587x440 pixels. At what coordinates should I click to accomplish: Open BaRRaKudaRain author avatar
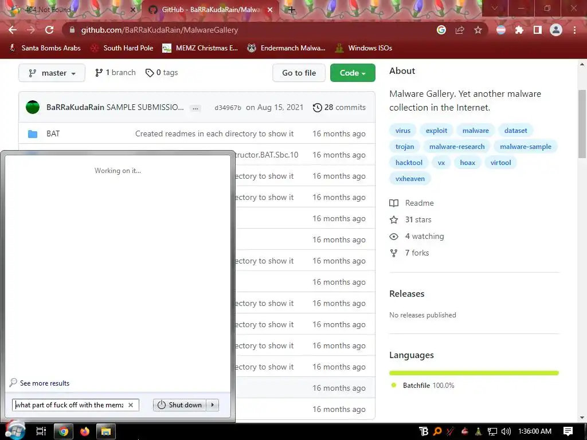click(x=33, y=107)
